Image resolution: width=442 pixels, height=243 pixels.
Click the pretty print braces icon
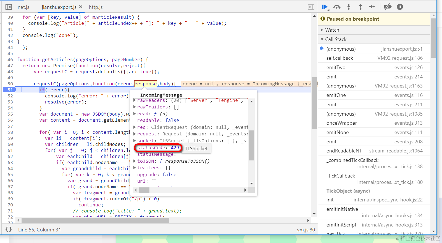9,229
